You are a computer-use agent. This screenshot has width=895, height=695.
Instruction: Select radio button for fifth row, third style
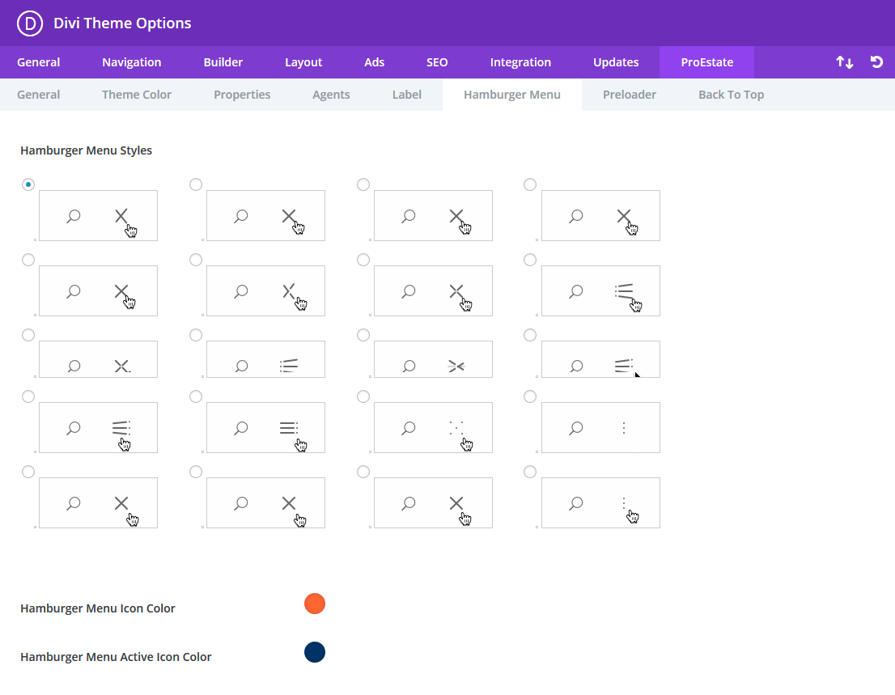[x=363, y=472]
